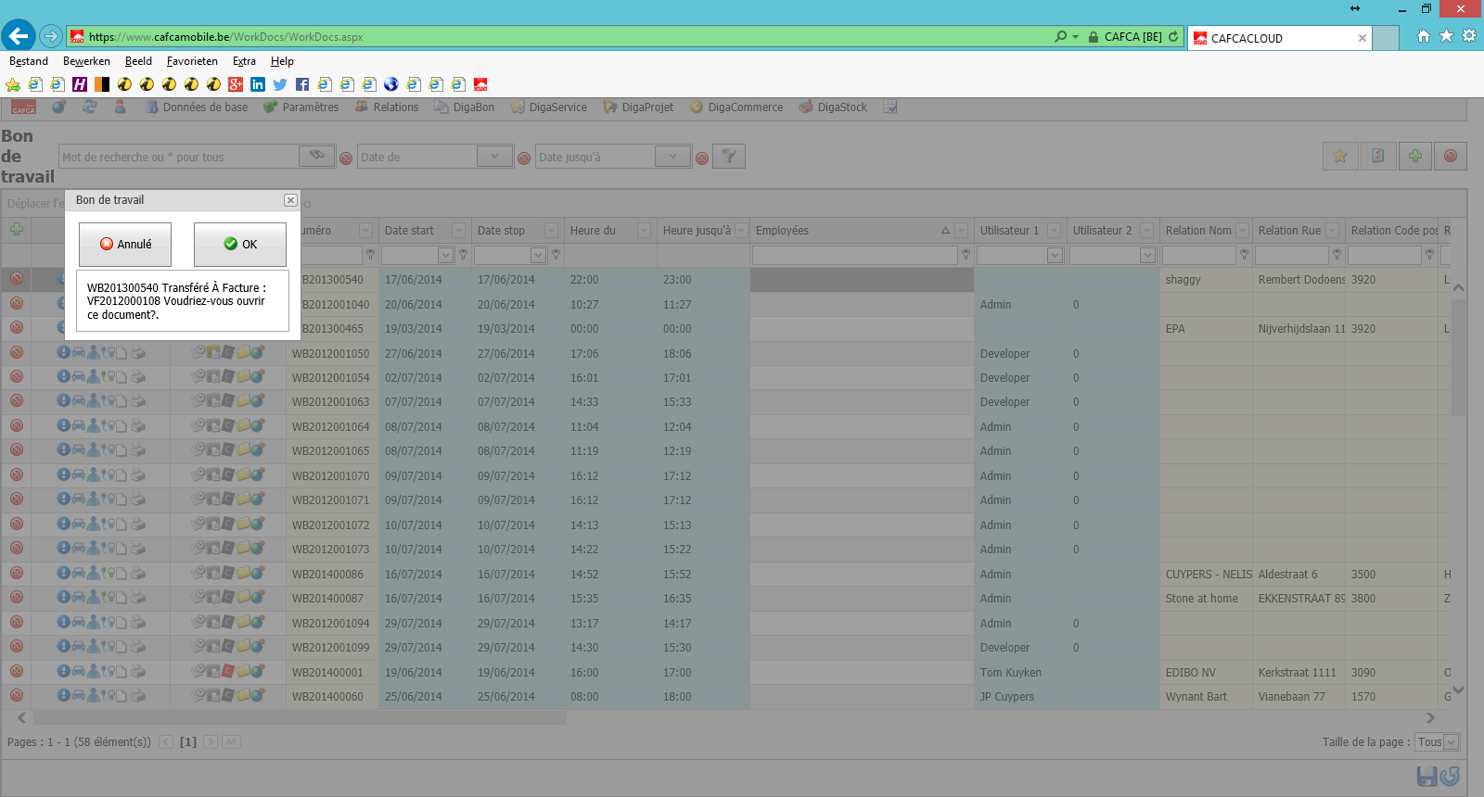Open the Bestand menu
Viewport: 1484px width, 797px height.
coord(29,61)
